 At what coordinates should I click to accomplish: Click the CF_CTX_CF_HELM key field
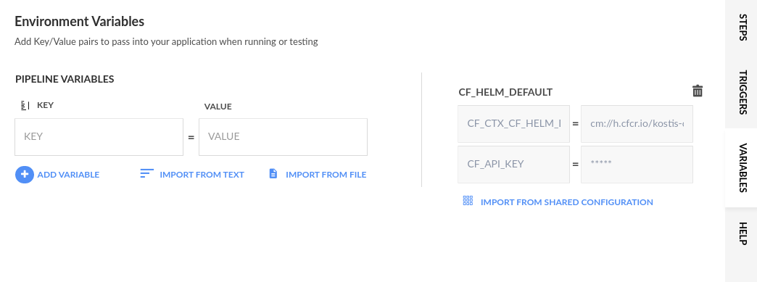click(x=513, y=124)
